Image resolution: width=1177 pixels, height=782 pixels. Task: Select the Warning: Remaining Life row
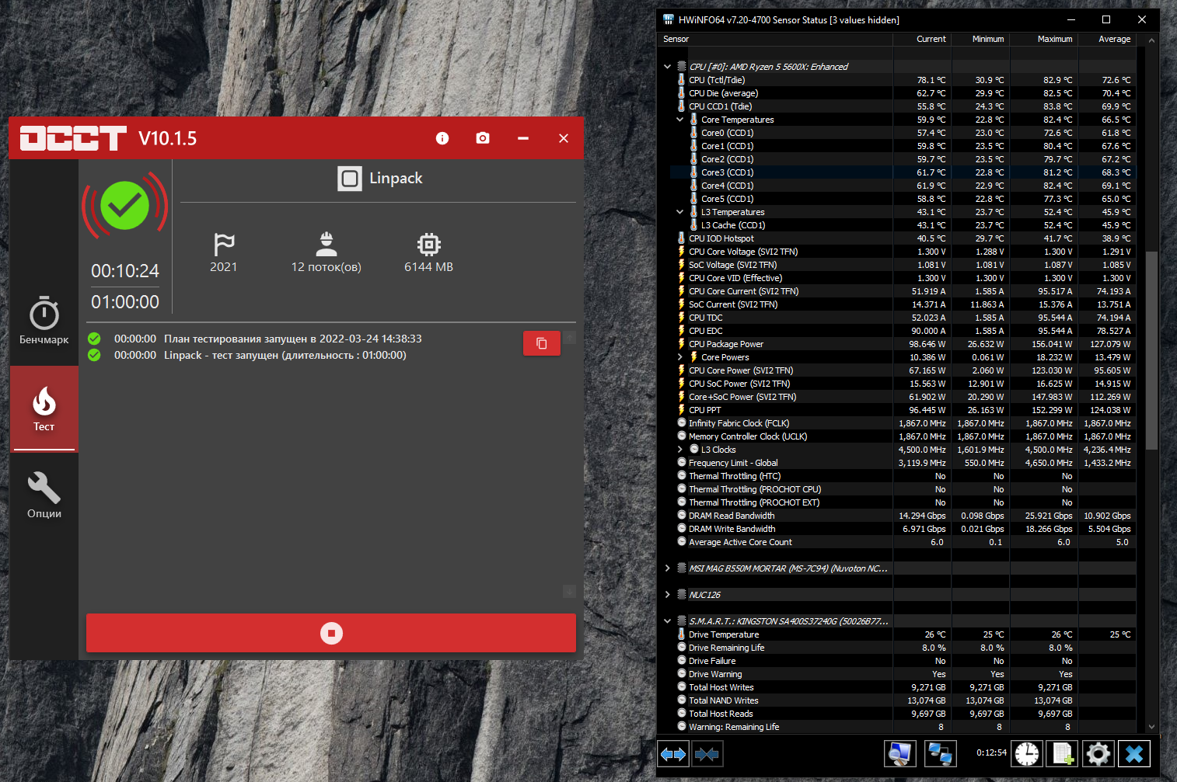897,727
